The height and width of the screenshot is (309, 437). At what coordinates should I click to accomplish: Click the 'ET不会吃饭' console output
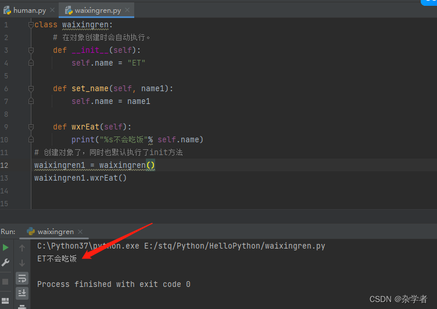(x=57, y=259)
